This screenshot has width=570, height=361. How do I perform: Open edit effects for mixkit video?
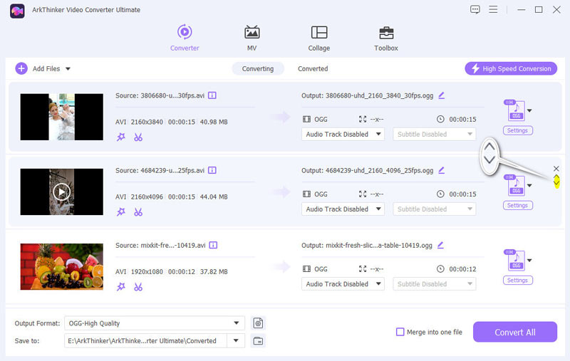(x=121, y=286)
